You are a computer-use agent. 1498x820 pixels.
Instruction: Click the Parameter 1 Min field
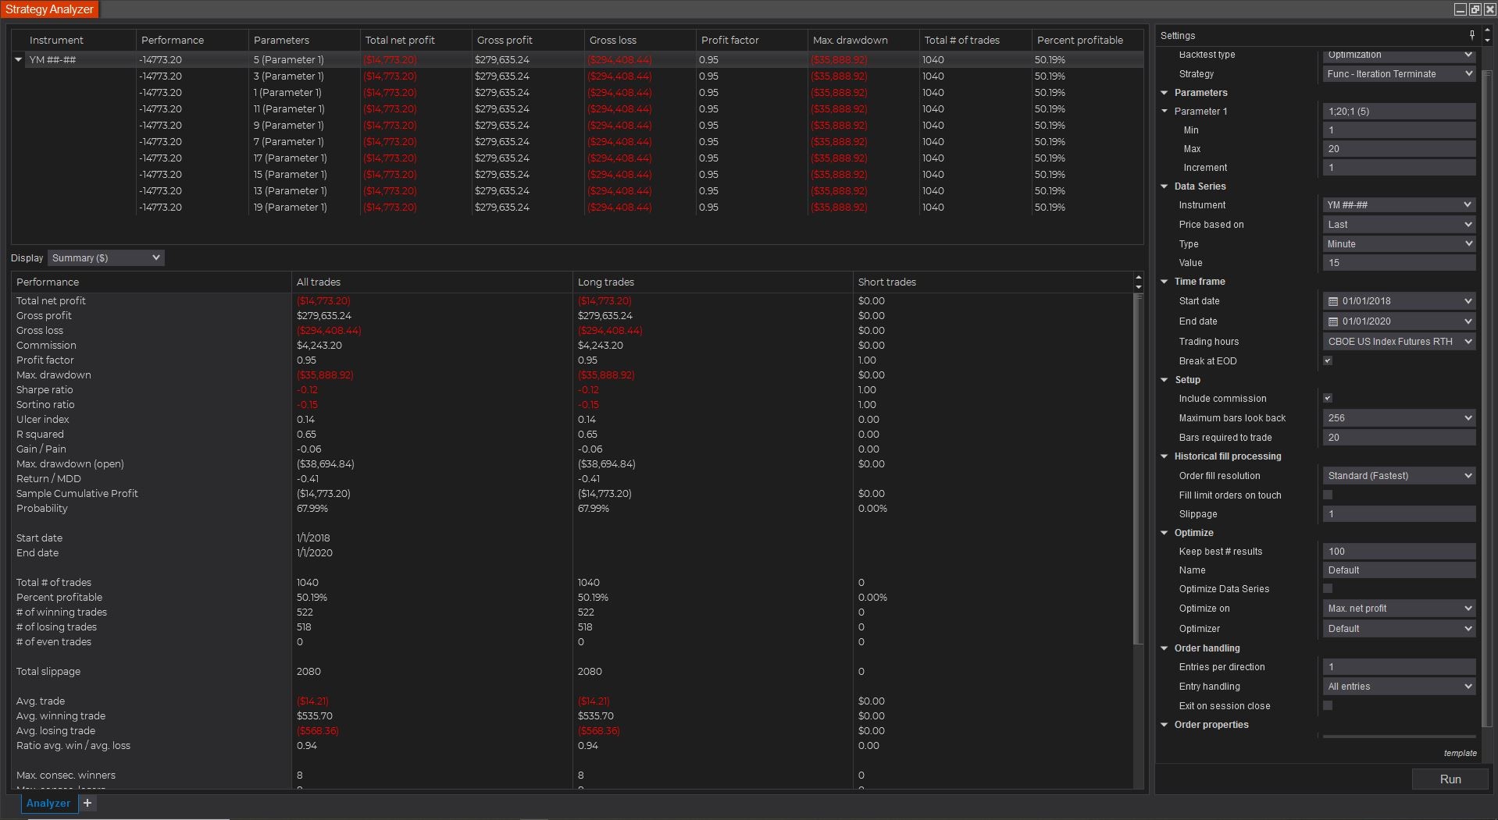(1399, 130)
